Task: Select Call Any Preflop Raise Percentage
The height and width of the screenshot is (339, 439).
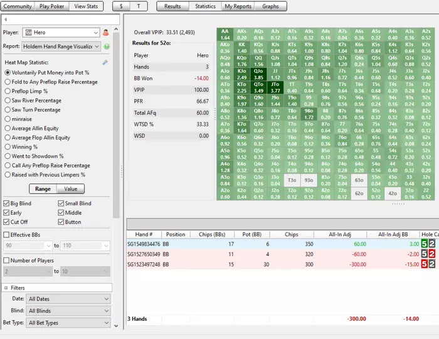Action: click(x=8, y=165)
